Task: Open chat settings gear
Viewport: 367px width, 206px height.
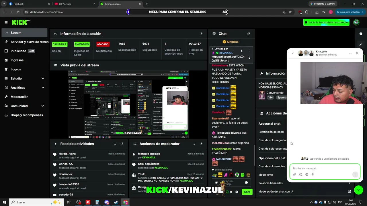Action: (x=237, y=192)
